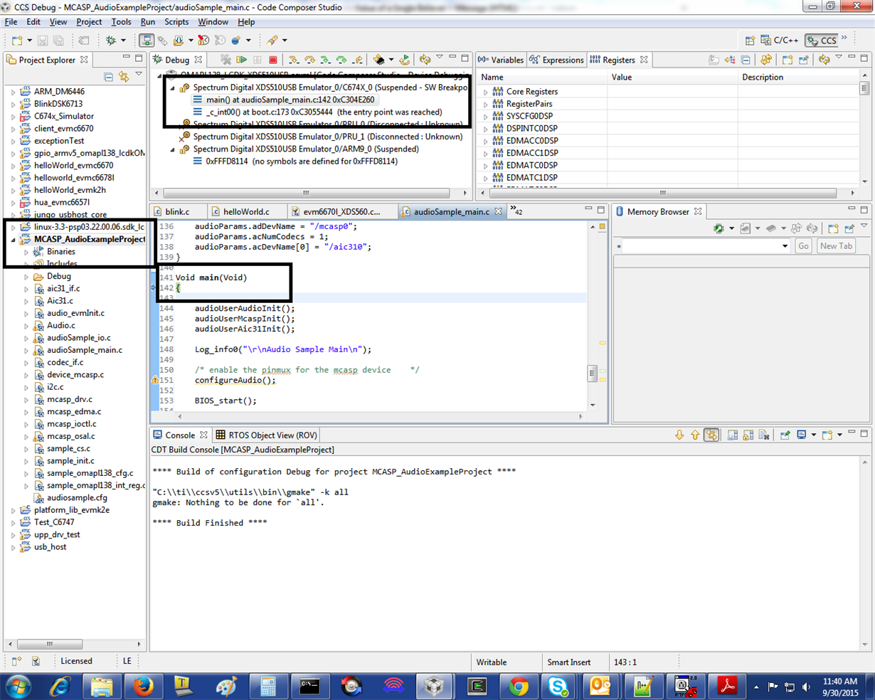Toggle Link with Editor in Project Explorer
This screenshot has height=700, width=875.
[x=124, y=76]
